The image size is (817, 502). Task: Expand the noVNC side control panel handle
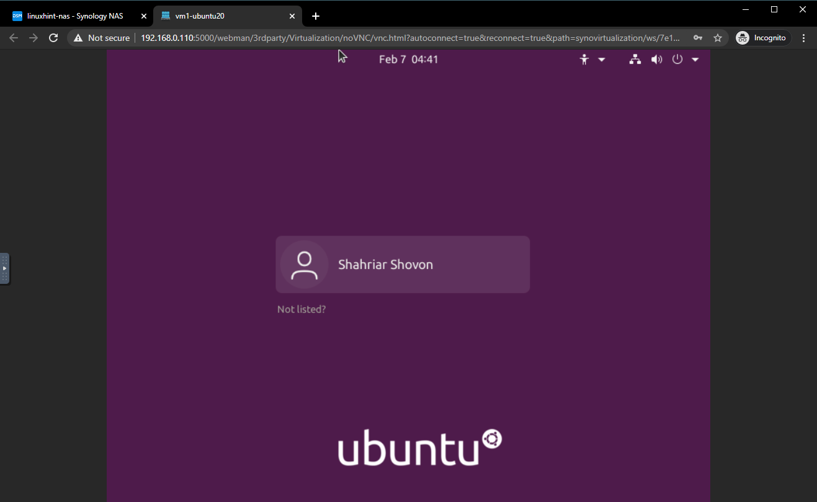[x=4, y=268]
